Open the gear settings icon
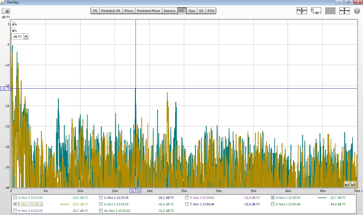The width and height of the screenshot is (363, 215). point(357,11)
